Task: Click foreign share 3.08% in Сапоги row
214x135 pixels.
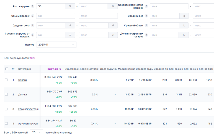Action: point(94,80)
